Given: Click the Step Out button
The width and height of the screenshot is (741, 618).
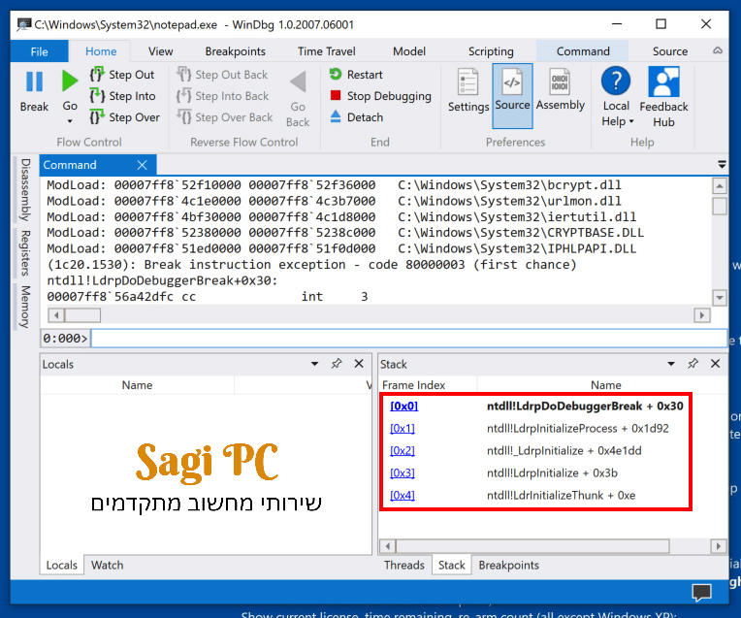Looking at the screenshot, I should 122,75.
